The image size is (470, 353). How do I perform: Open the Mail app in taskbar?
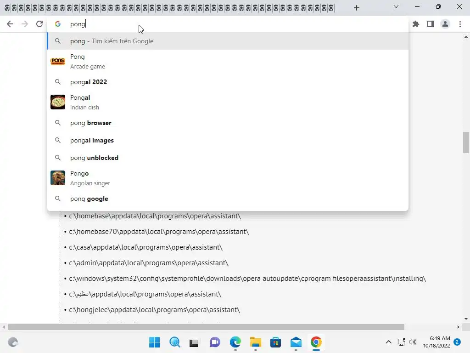[296, 342]
